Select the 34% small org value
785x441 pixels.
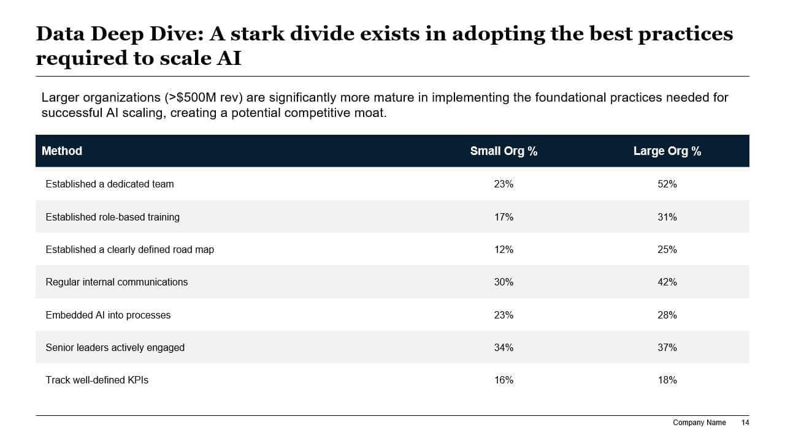coord(504,347)
